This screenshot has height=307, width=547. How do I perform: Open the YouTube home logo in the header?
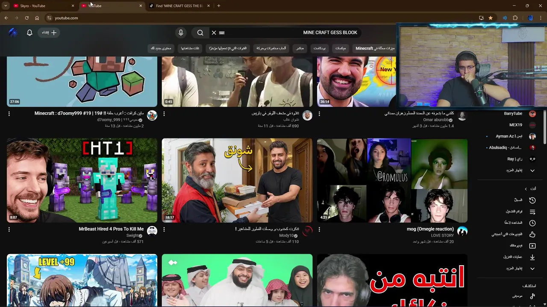(13, 32)
